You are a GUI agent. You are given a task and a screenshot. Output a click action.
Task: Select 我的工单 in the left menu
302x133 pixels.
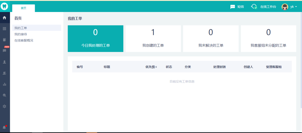pos(21,28)
